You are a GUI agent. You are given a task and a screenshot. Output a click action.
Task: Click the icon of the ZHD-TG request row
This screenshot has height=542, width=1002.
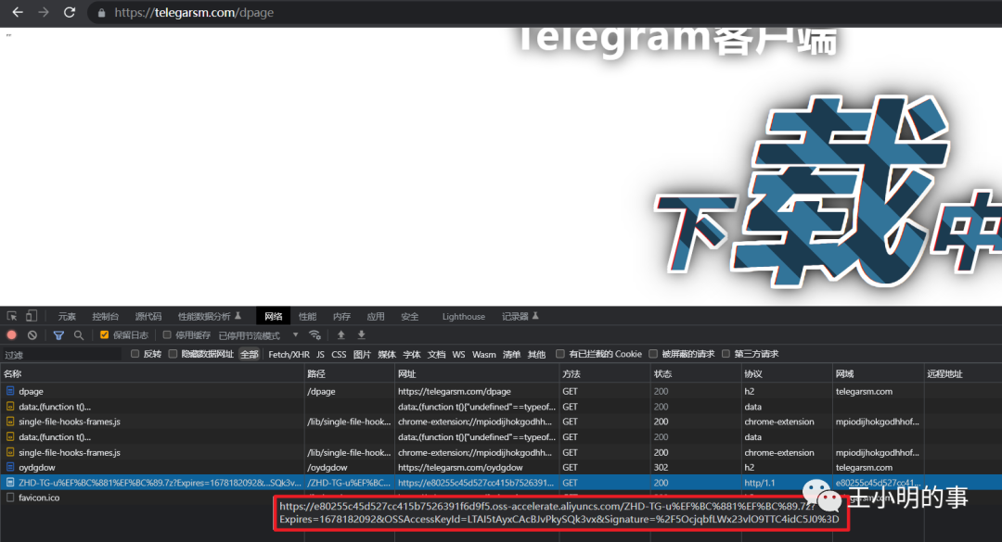(x=10, y=483)
